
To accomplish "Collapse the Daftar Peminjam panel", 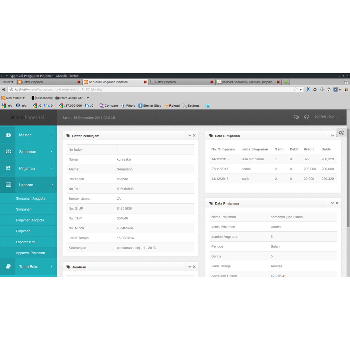I will [190, 135].
